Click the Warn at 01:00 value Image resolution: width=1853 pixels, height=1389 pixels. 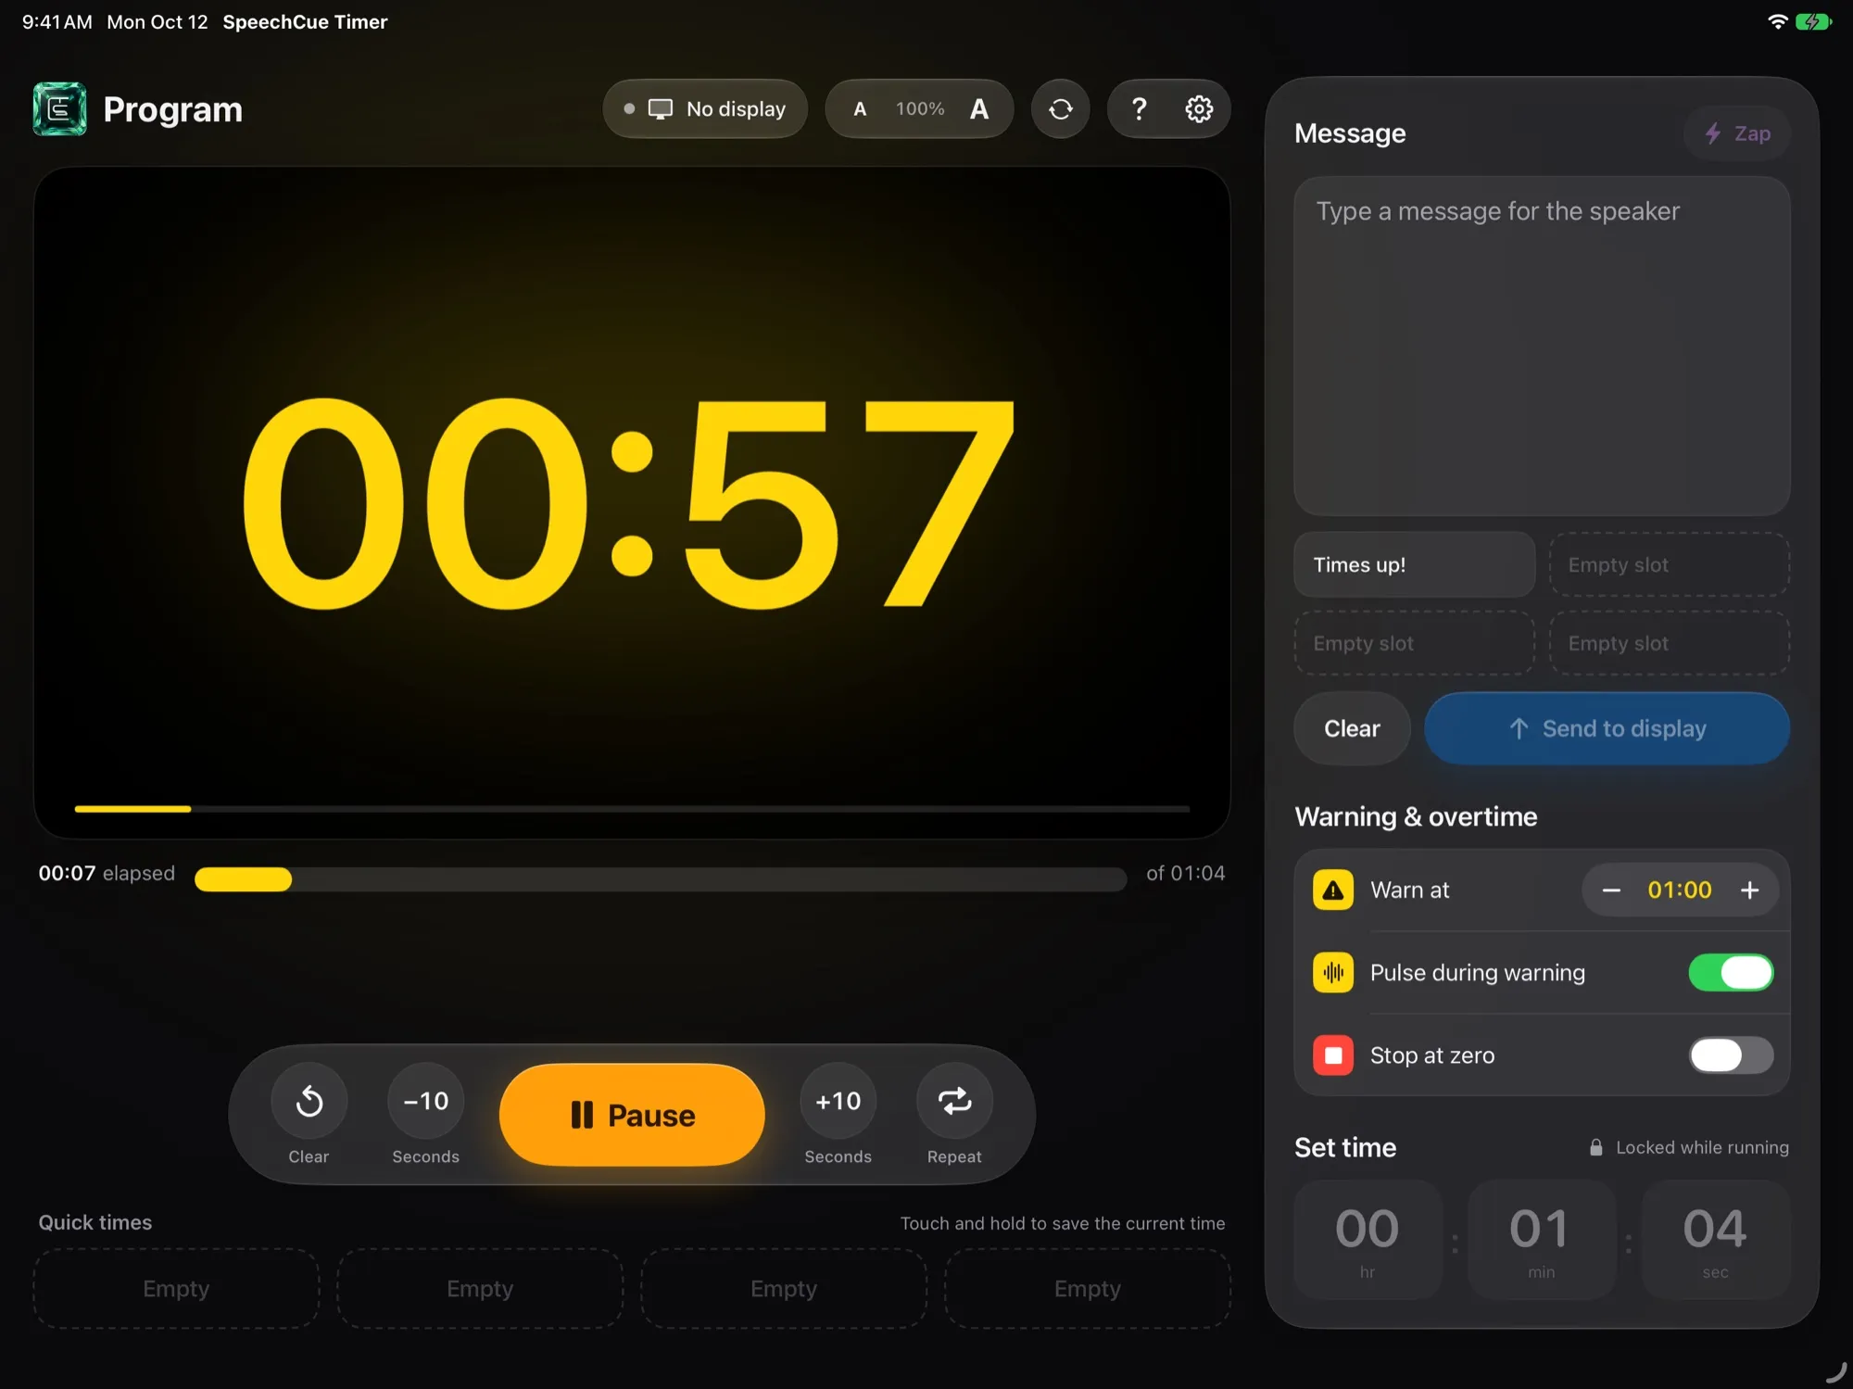pyautogui.click(x=1680, y=890)
